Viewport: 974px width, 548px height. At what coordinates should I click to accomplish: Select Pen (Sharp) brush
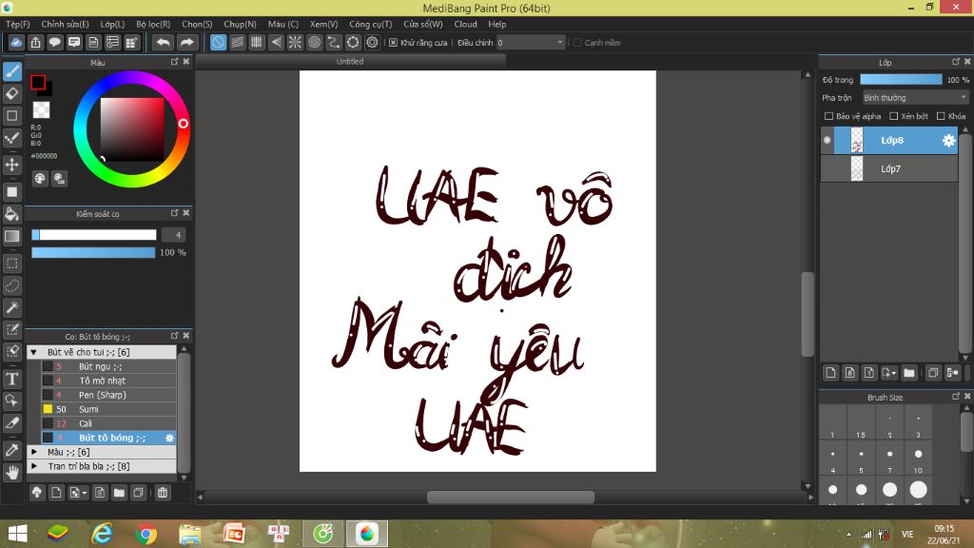click(x=108, y=395)
